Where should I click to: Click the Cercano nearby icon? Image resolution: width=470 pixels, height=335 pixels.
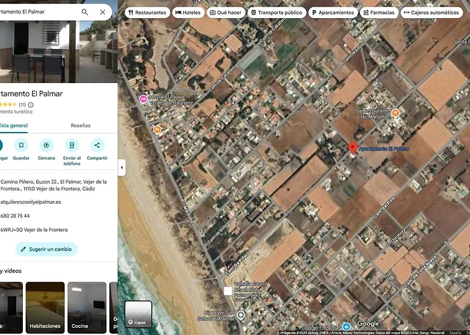(46, 145)
